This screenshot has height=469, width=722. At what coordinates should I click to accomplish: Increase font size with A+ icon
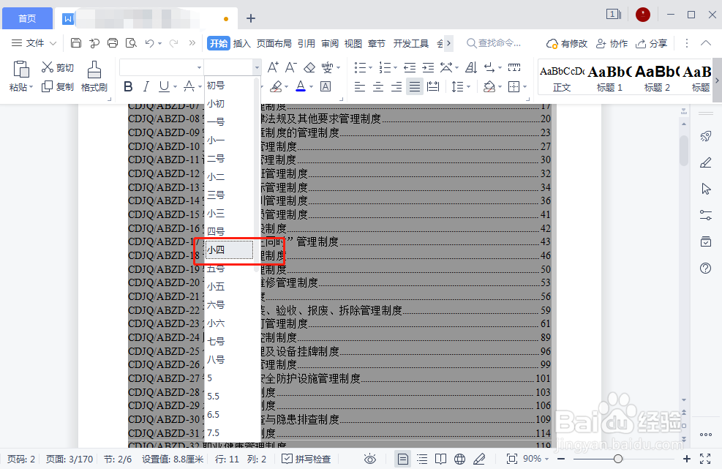(273, 68)
